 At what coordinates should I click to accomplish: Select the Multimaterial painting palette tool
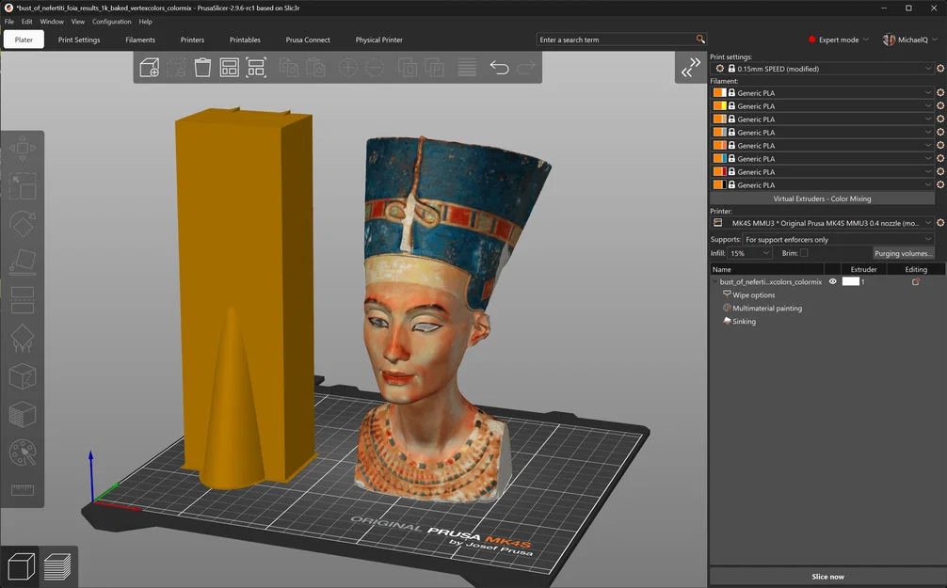point(23,453)
